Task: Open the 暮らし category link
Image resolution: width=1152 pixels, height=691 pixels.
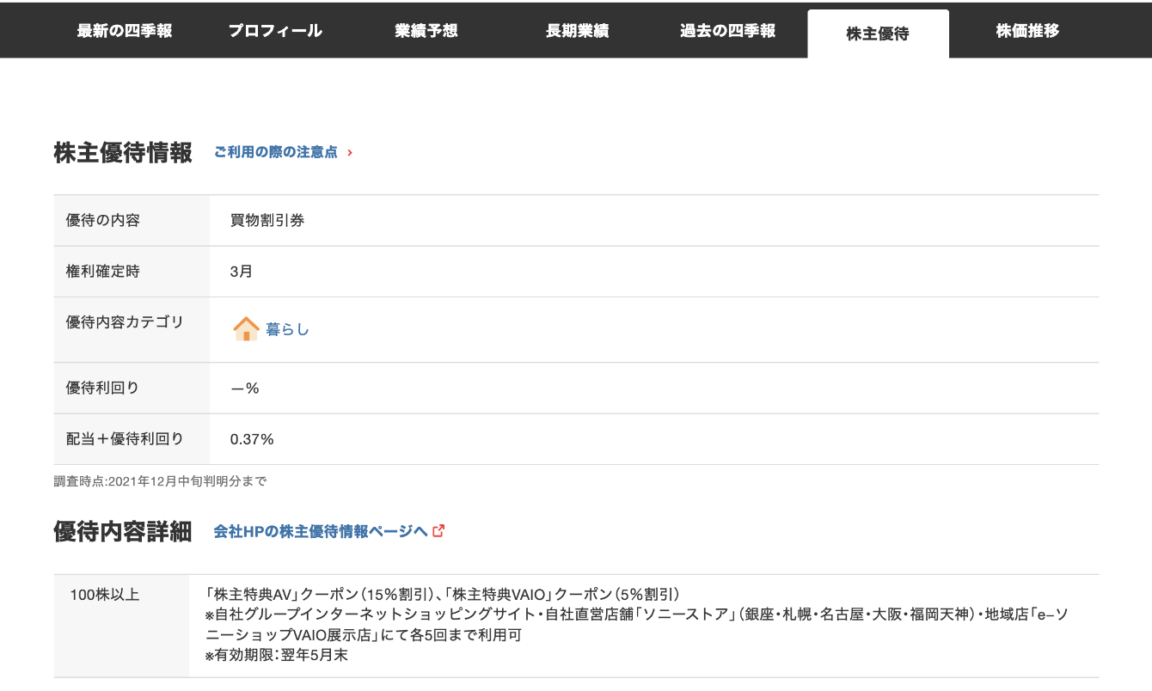Action: (x=287, y=329)
